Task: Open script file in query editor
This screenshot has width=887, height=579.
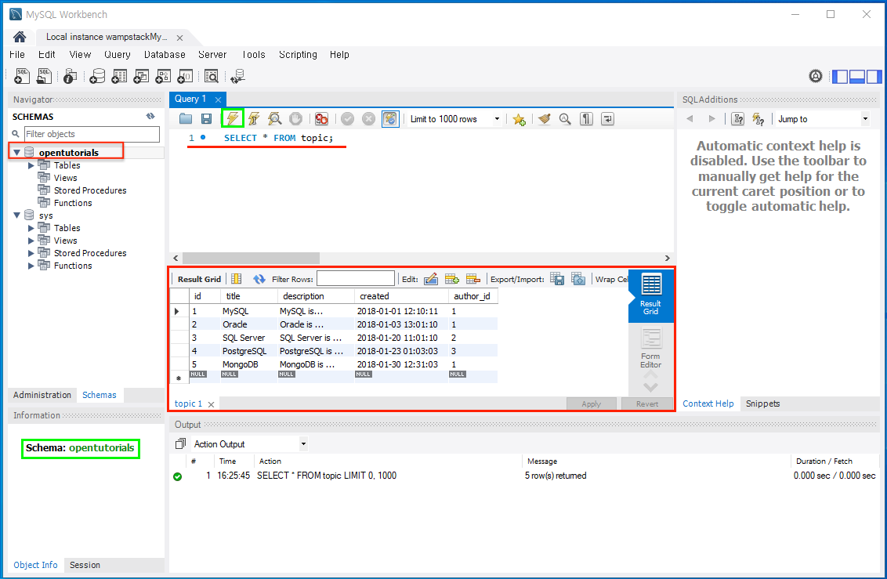Action: 186,119
